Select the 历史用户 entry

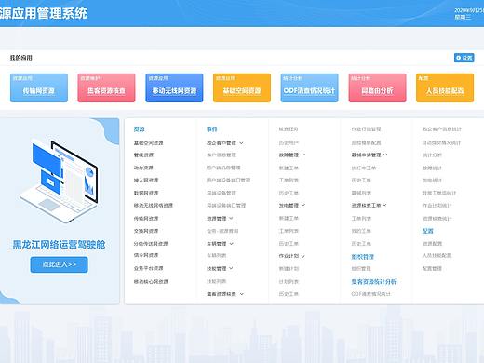click(x=289, y=143)
